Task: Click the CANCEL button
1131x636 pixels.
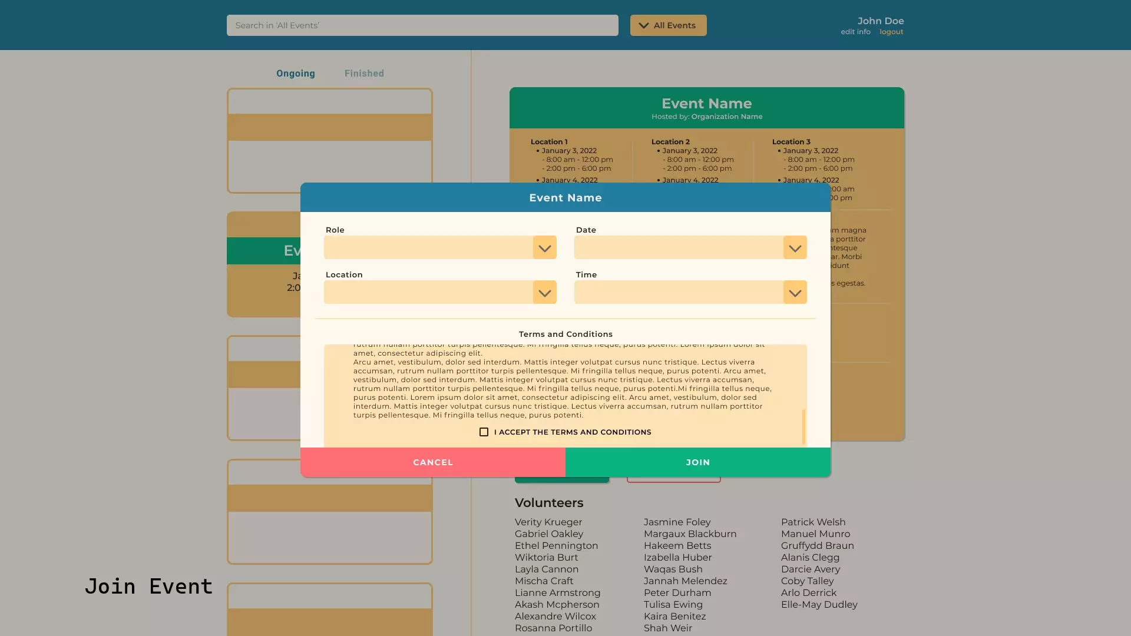Action: (433, 461)
